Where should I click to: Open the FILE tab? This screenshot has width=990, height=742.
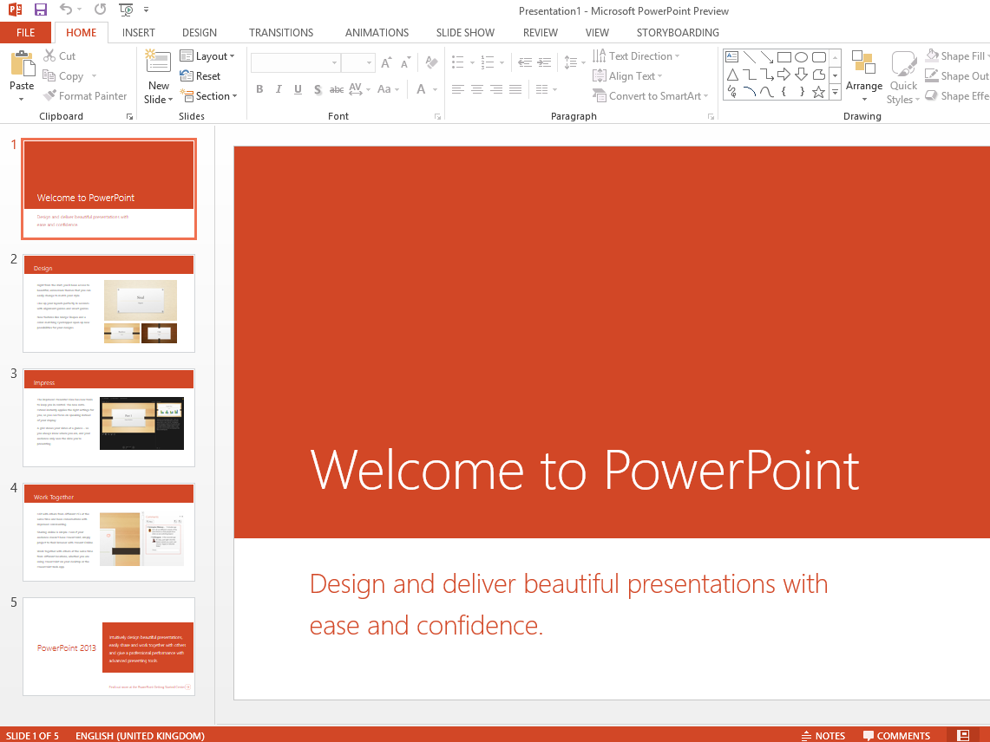pyautogui.click(x=26, y=32)
